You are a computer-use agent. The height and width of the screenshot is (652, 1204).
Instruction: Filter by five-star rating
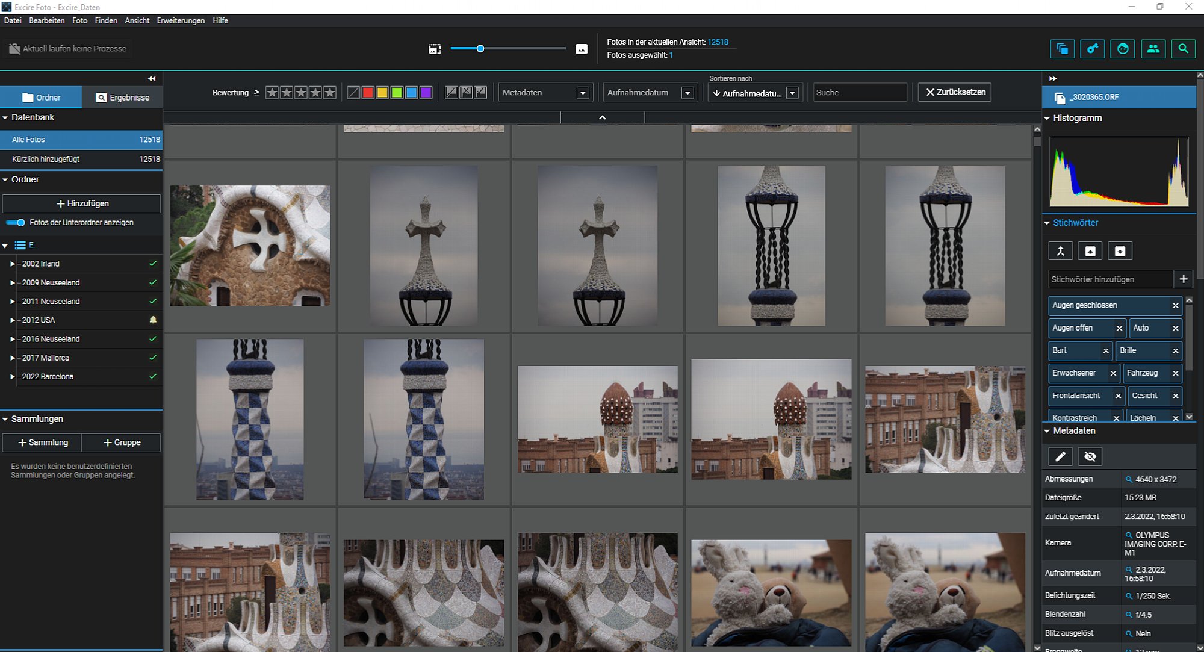[x=330, y=93]
